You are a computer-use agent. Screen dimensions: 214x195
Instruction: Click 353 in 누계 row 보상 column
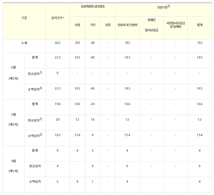(77, 43)
